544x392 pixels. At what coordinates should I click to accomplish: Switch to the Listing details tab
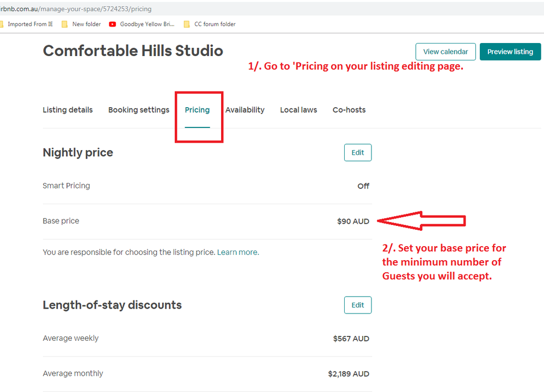(x=68, y=110)
